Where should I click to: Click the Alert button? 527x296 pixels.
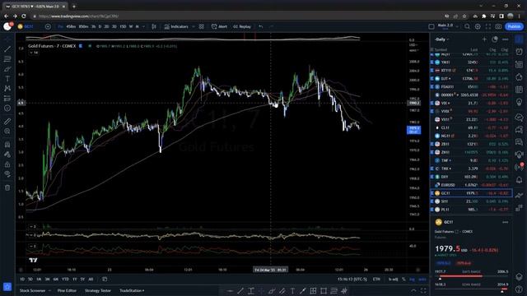[219, 26]
